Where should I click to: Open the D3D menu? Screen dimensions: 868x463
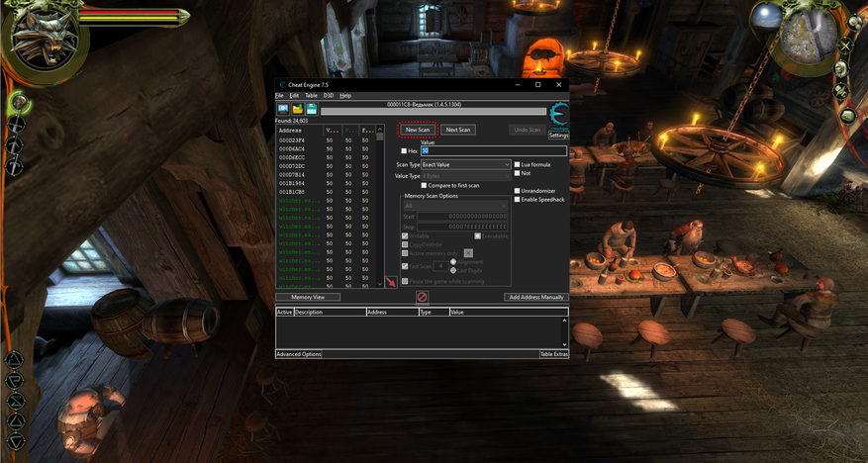(x=329, y=96)
